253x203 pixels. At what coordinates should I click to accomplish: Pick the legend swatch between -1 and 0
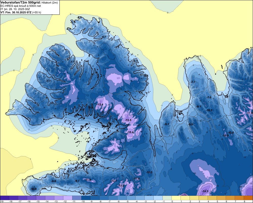click(167, 198)
